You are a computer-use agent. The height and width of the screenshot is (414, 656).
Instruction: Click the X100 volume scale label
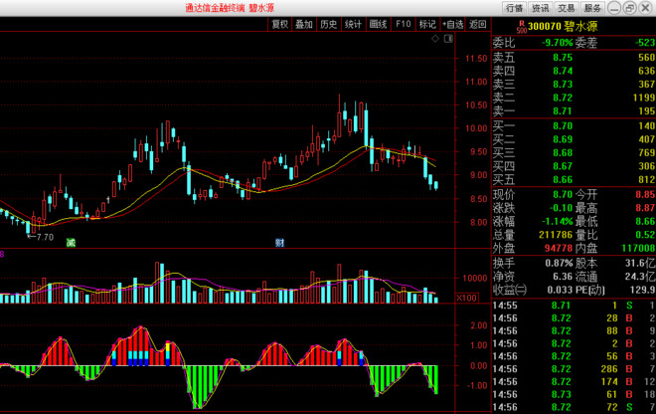tap(467, 298)
